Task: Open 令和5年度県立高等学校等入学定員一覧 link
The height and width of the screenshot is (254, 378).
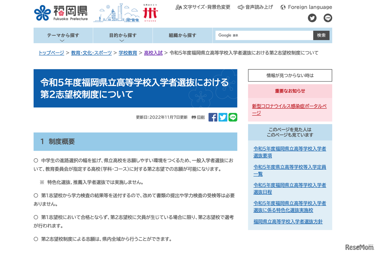Action: pos(290,170)
